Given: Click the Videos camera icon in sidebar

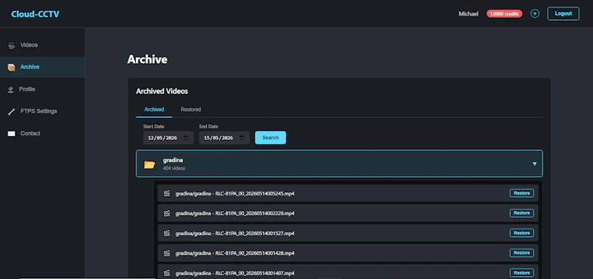Looking at the screenshot, I should 11,45.
